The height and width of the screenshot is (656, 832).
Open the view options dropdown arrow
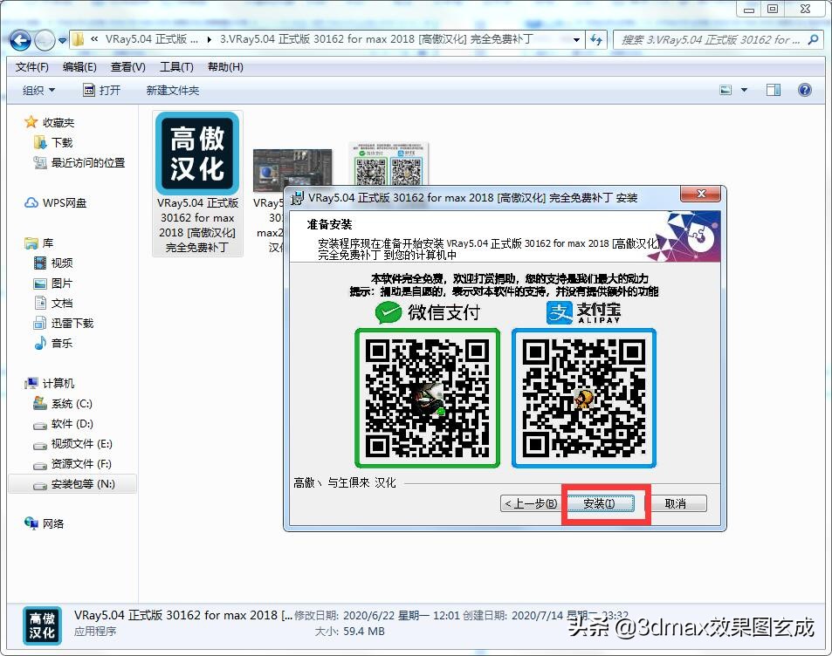coord(744,90)
